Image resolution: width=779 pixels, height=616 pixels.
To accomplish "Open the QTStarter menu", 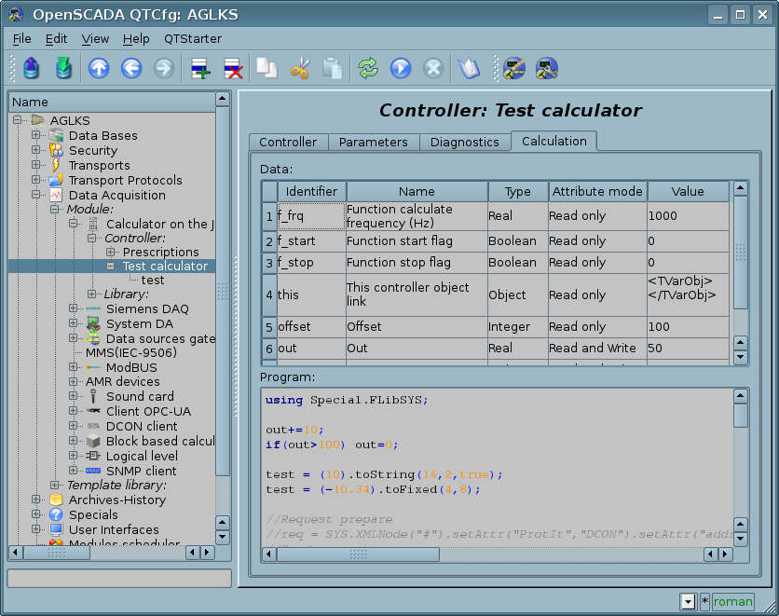I will pyautogui.click(x=193, y=38).
